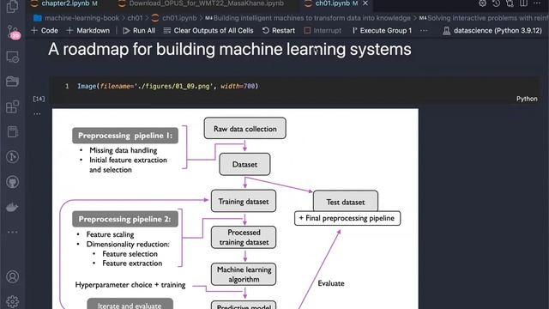The height and width of the screenshot is (309, 549).
Task: Open more editor actions at top right
Action: [537, 3]
